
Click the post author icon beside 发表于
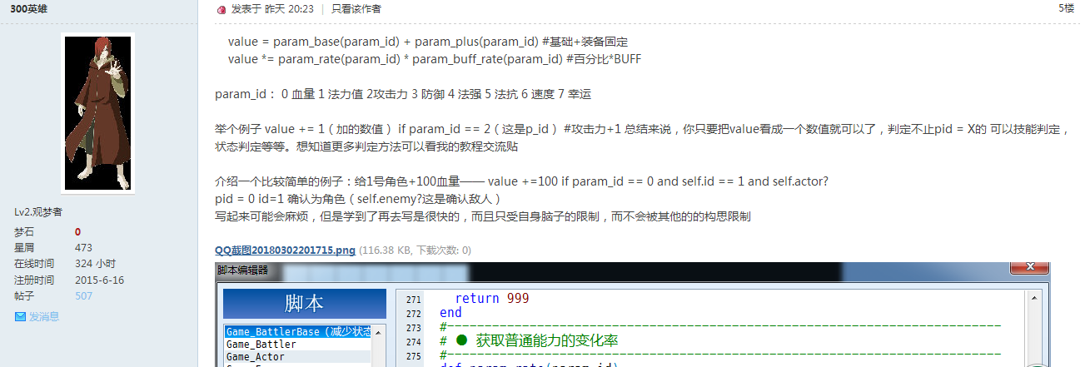[x=221, y=10]
